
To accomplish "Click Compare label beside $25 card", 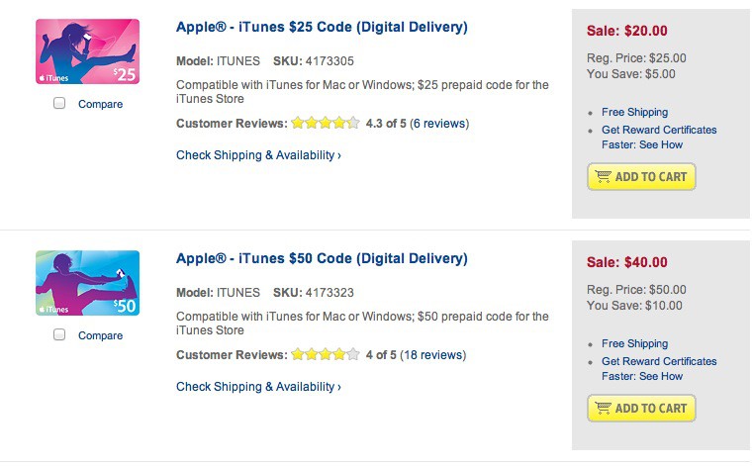I will pos(100,104).
